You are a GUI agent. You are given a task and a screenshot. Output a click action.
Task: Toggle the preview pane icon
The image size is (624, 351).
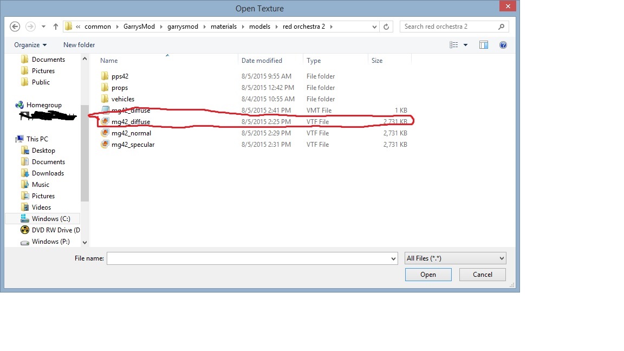click(x=484, y=45)
